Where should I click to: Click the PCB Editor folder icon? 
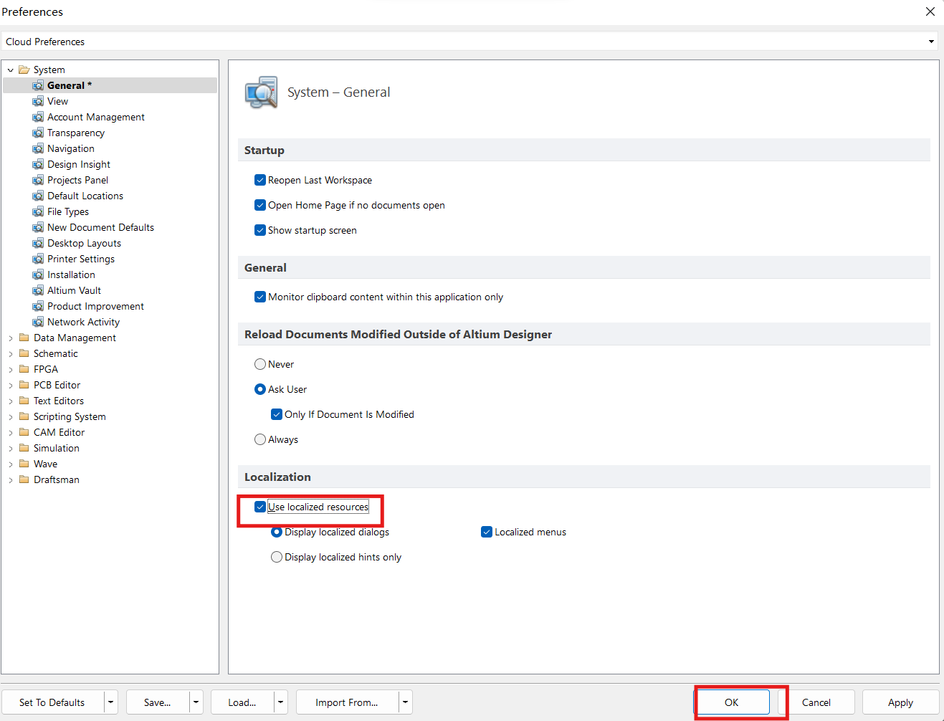click(x=24, y=385)
